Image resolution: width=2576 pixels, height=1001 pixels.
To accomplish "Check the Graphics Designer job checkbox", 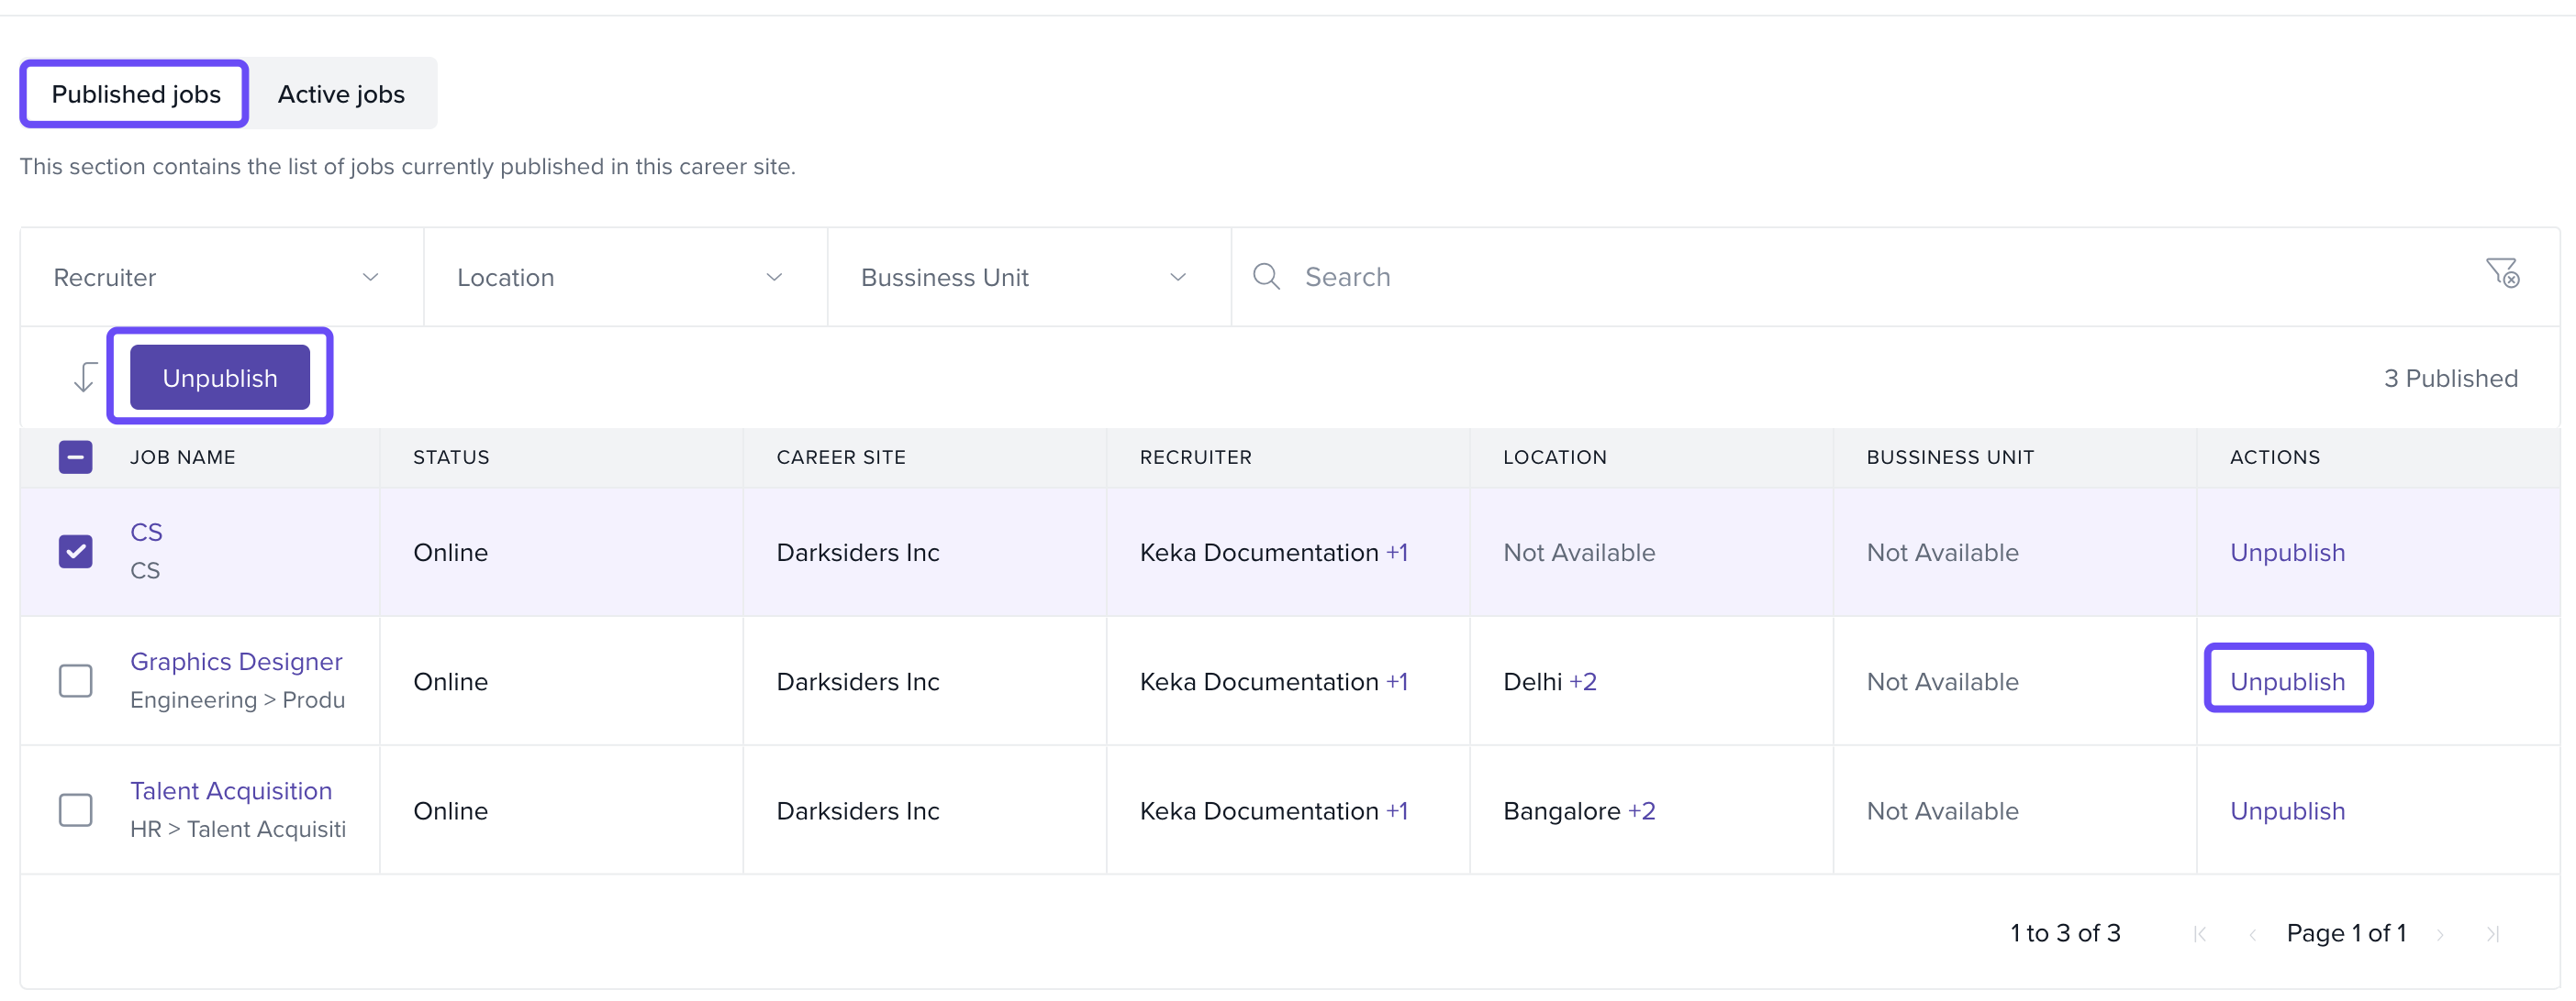I will coord(75,681).
